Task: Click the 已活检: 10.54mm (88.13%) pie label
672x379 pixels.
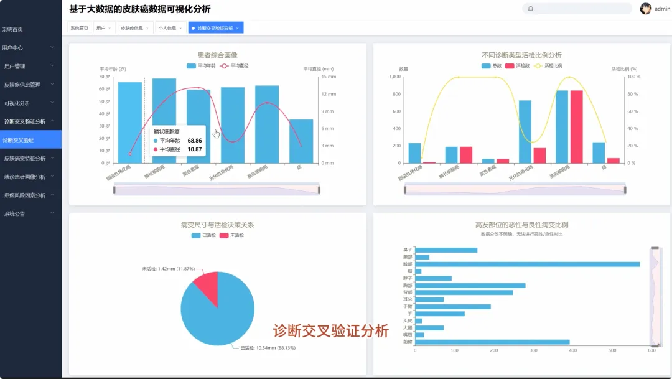Action: [268, 348]
